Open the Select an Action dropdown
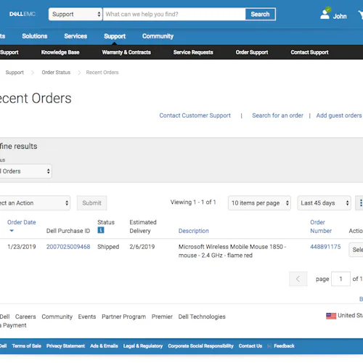Viewport: 363px width, 363px height. click(35, 203)
